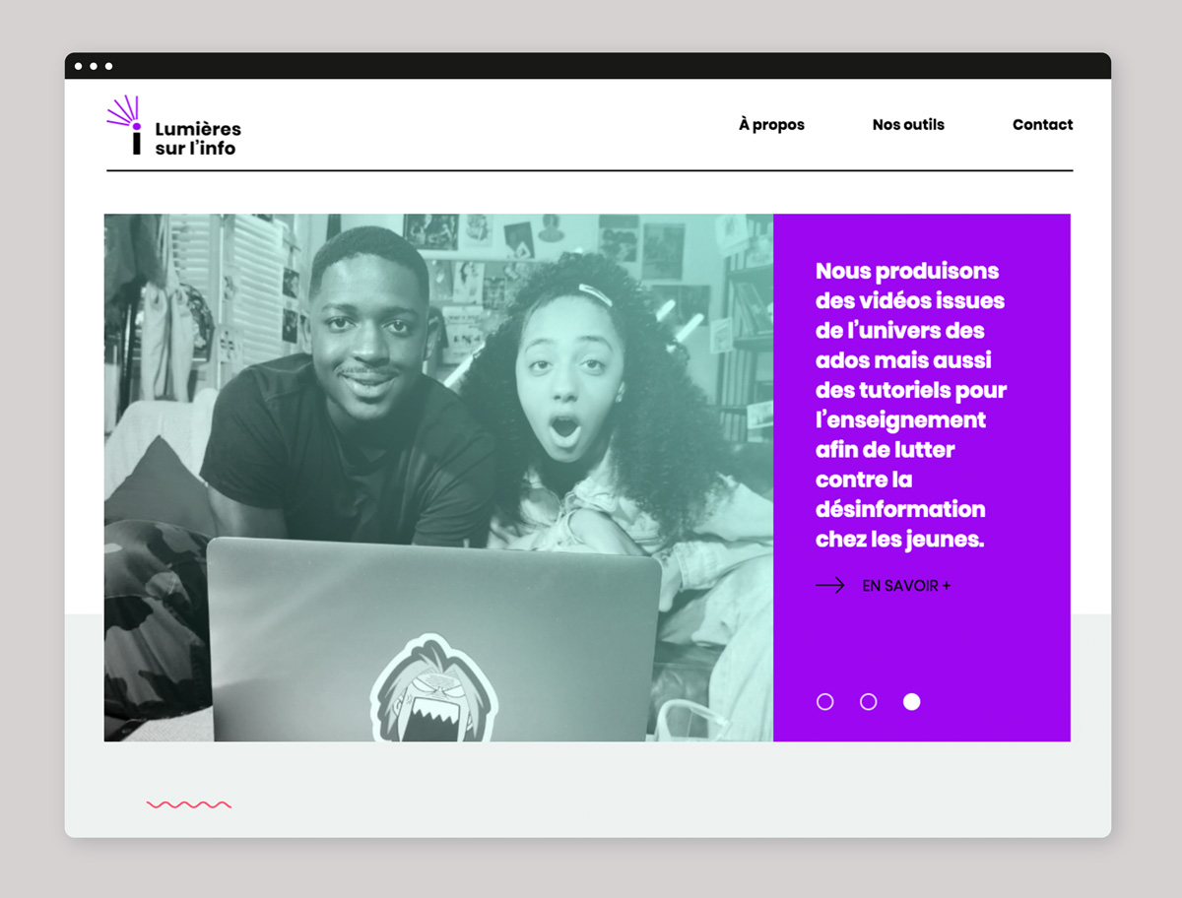Image resolution: width=1182 pixels, height=898 pixels.
Task: Click the first dot in the browser title bar
Action: click(x=79, y=66)
